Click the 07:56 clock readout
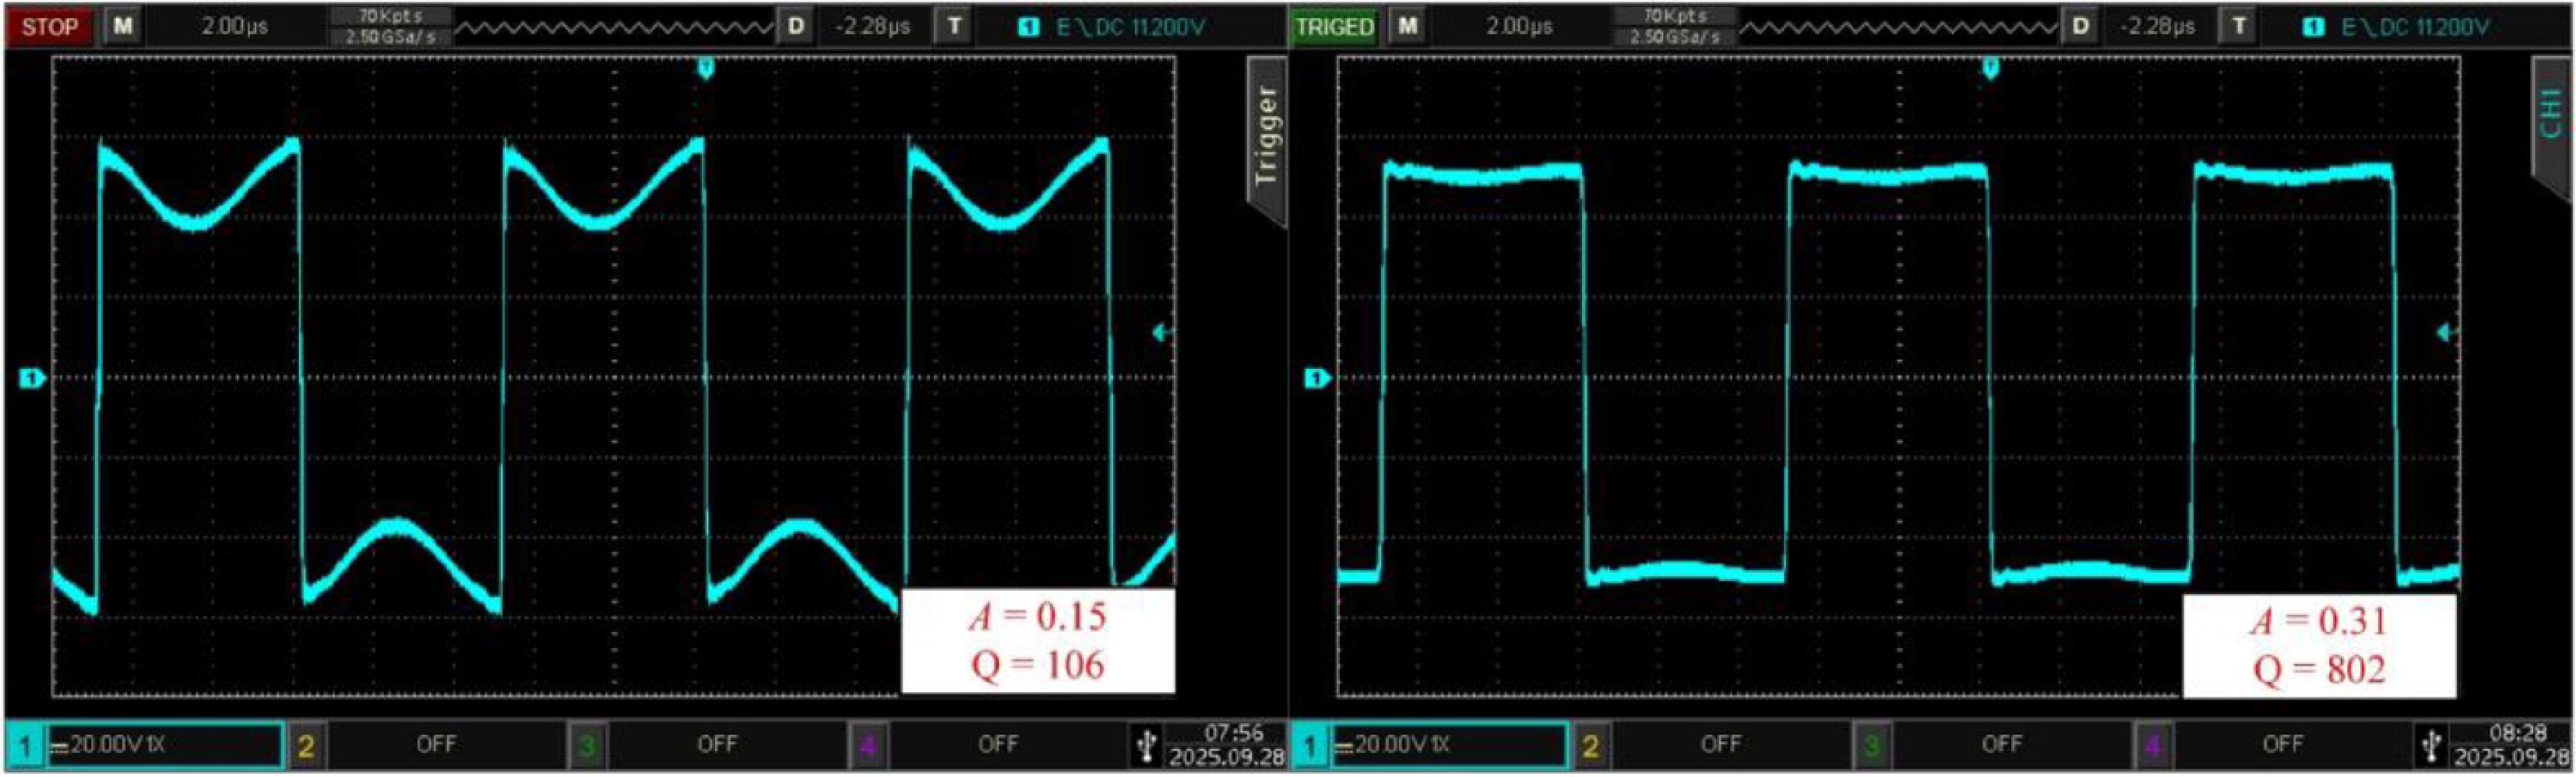 click(x=1234, y=733)
